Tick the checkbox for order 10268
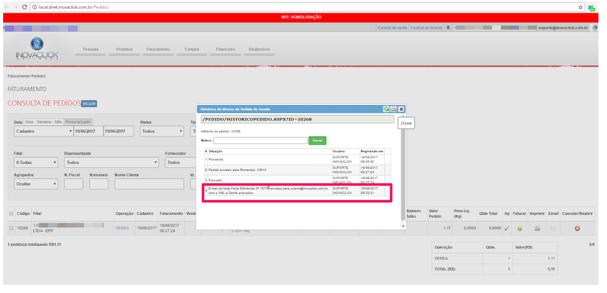607x293 pixels. click(x=12, y=228)
